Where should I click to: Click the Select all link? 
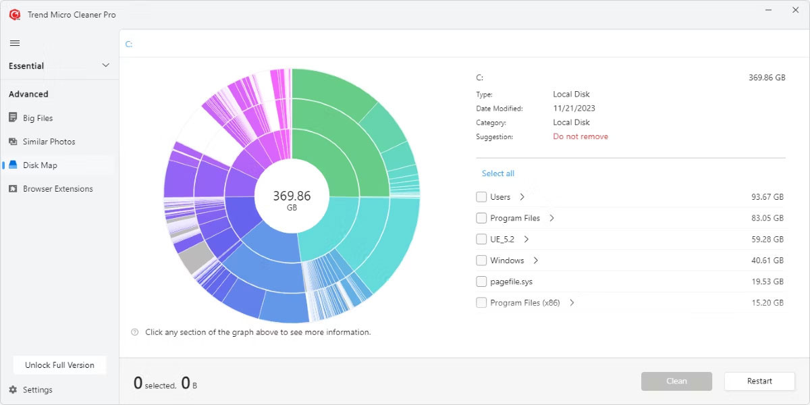coord(497,173)
